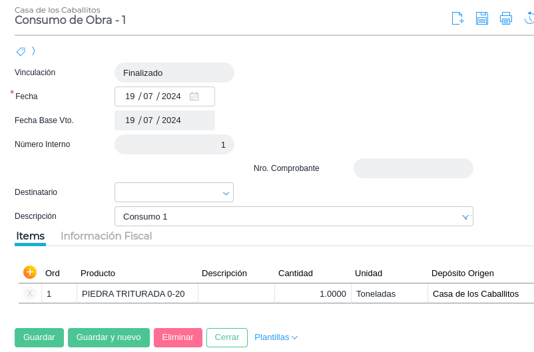This screenshot has width=534, height=352.
Task: Click the new document icon
Action: [457, 19]
